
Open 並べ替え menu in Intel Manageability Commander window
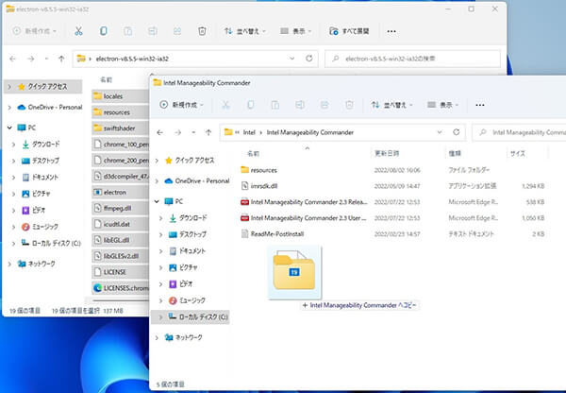(x=391, y=105)
